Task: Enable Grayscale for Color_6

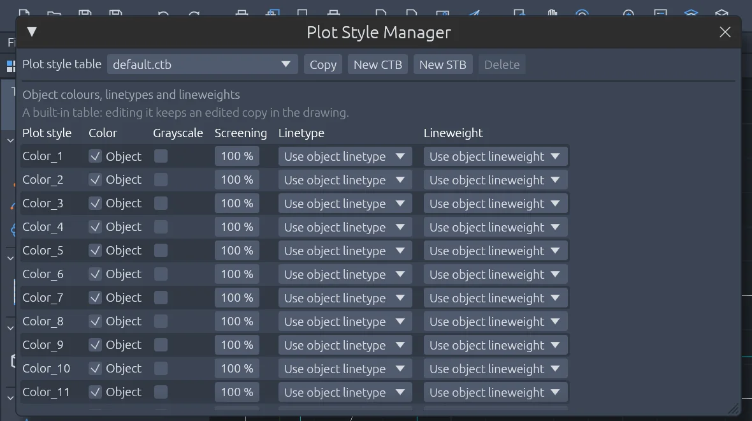Action: 161,274
